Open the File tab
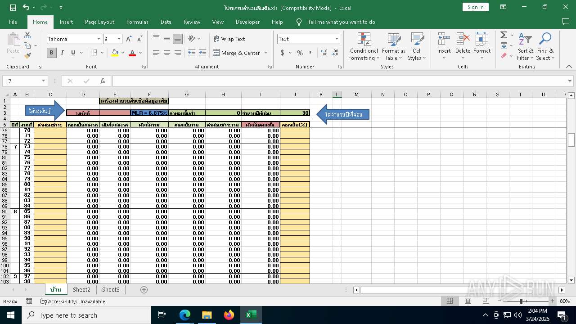 (13, 22)
